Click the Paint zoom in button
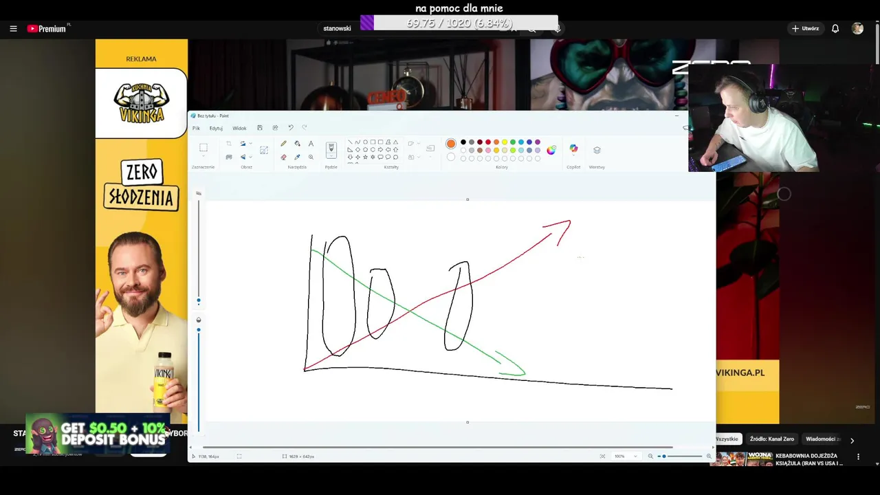Screen dimensions: 880x495 (709, 456)
